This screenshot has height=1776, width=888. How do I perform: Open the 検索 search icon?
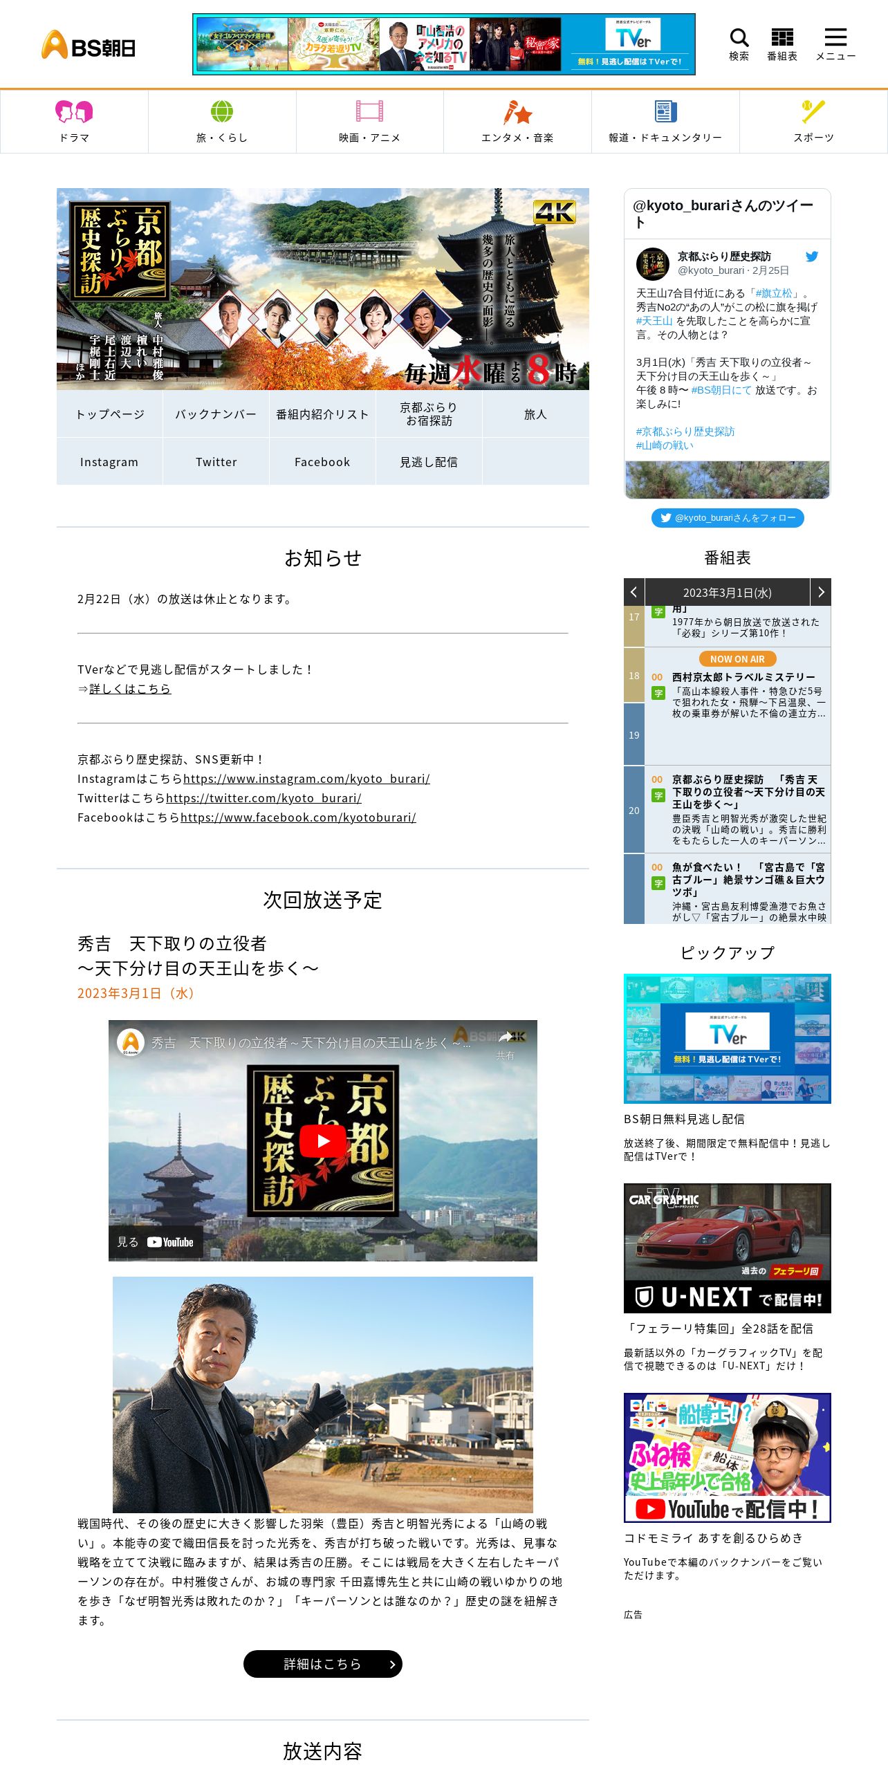pos(739,44)
